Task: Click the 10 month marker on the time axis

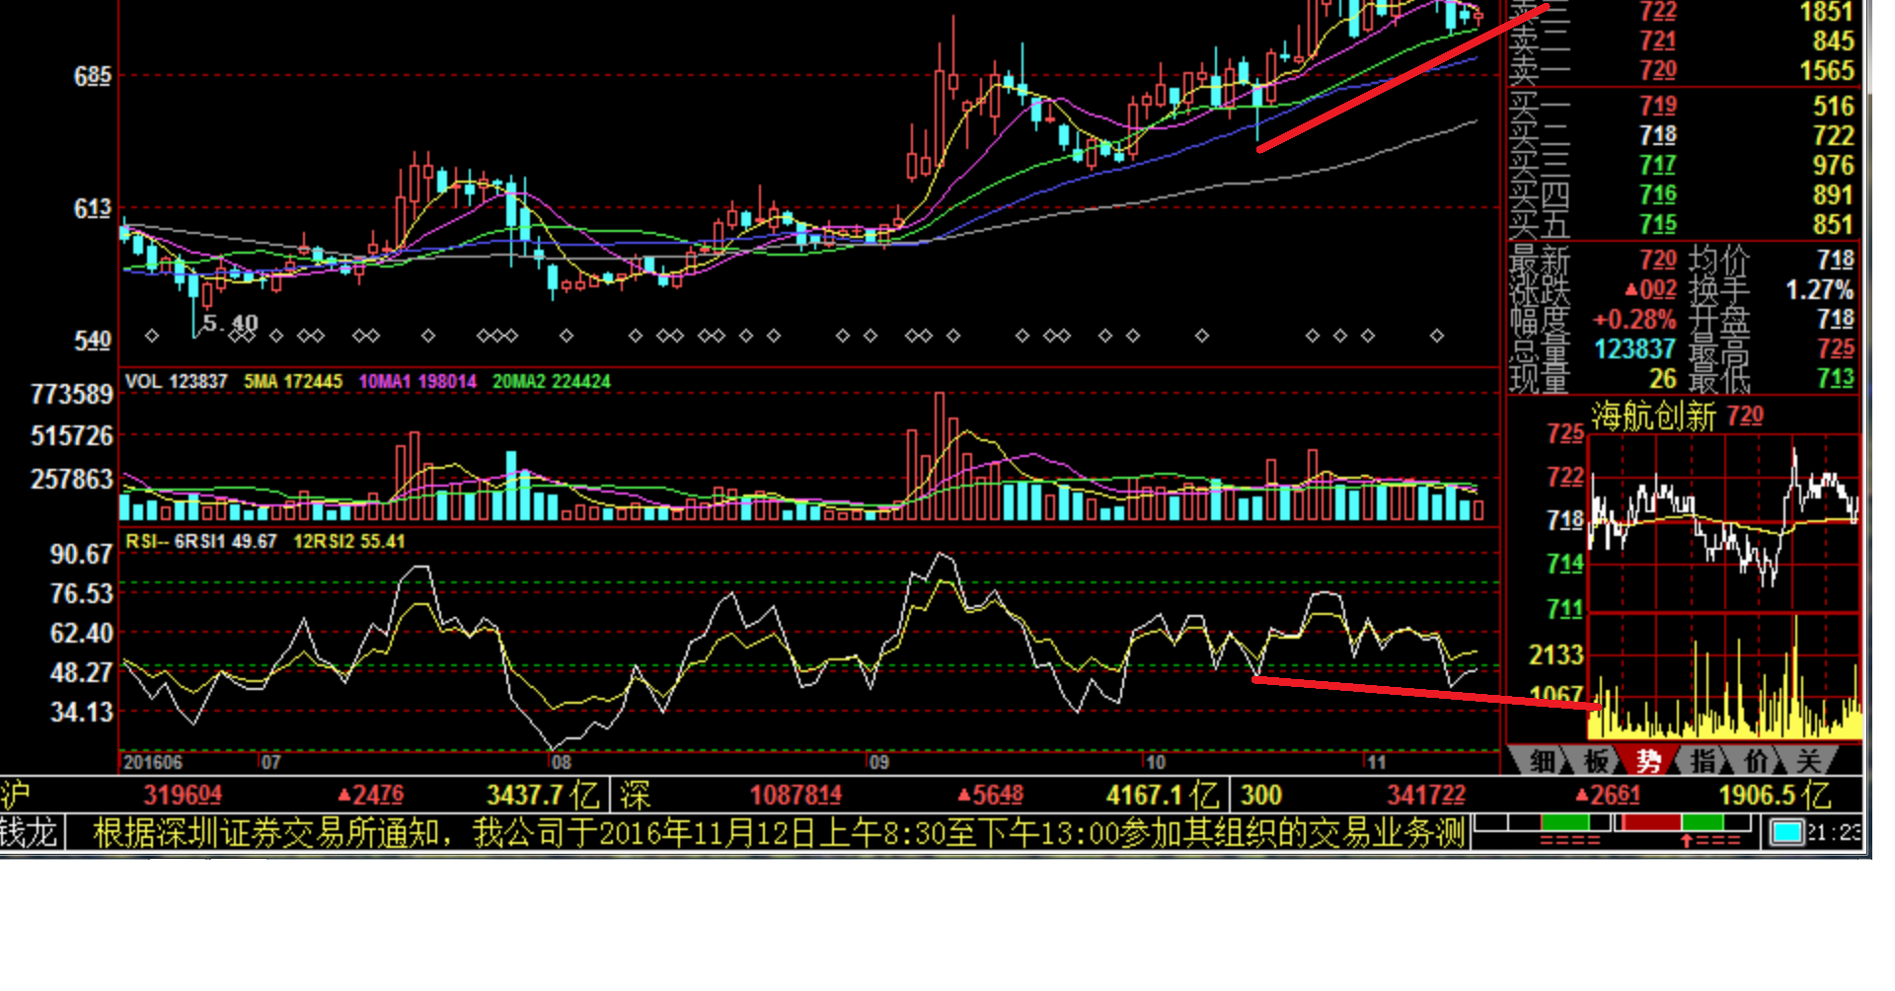Action: (1155, 762)
